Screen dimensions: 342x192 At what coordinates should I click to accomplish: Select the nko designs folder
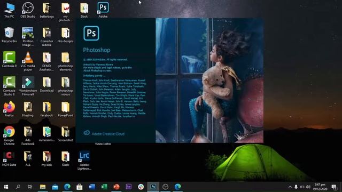65,35
